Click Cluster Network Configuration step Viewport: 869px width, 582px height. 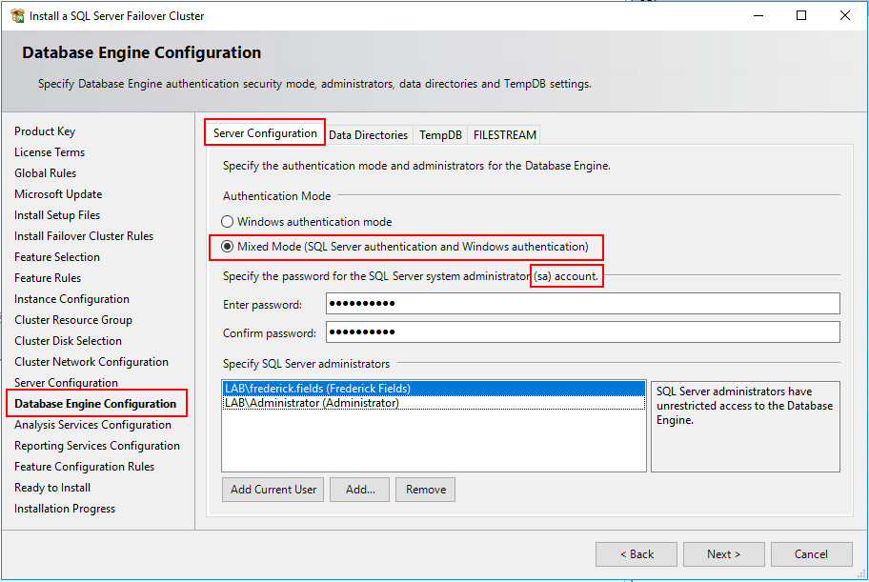[x=91, y=362]
